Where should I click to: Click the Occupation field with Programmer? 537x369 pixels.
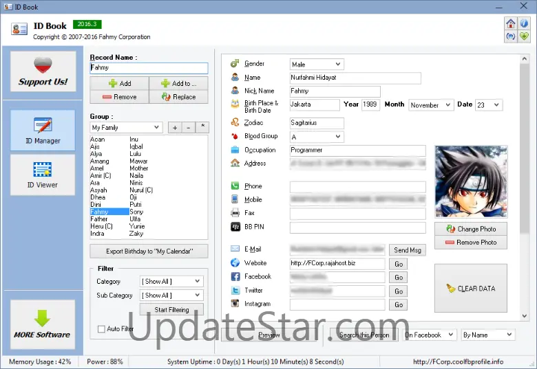tap(358, 150)
